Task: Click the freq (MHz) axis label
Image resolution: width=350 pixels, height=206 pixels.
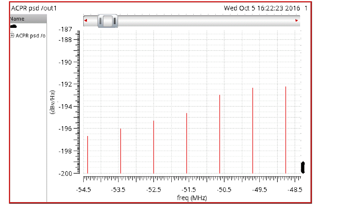Action: point(192,198)
